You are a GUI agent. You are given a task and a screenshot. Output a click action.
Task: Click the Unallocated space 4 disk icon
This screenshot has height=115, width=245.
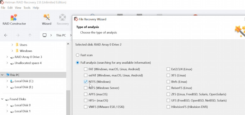(x=12, y=63)
